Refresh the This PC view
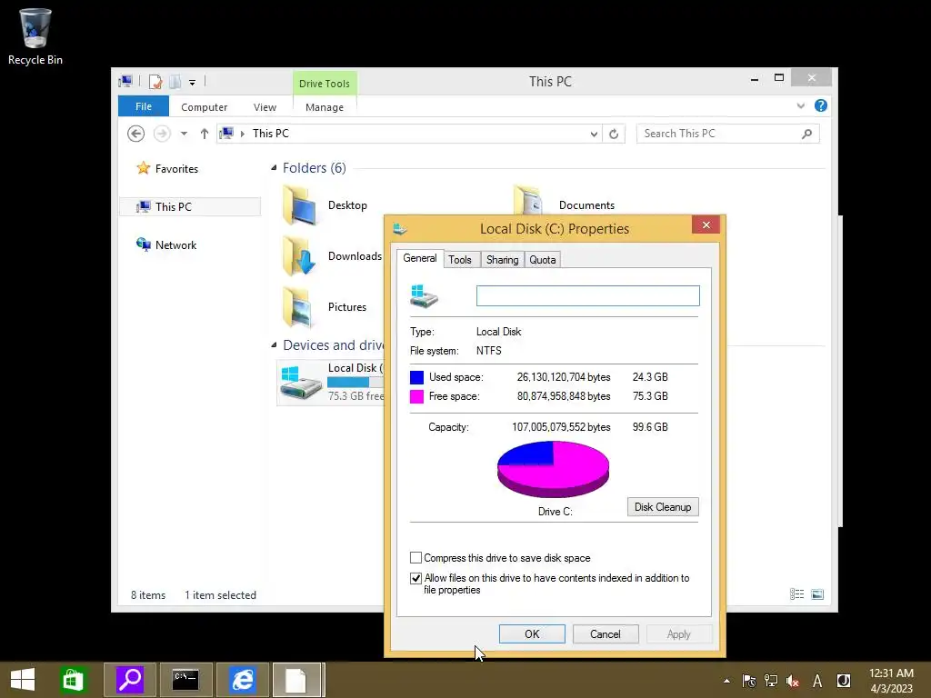The width and height of the screenshot is (931, 698). pyautogui.click(x=614, y=135)
